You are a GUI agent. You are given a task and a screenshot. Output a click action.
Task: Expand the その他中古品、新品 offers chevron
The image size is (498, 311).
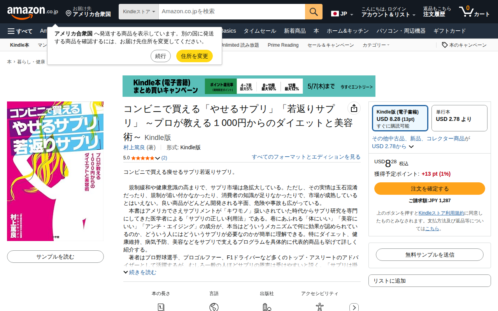(x=411, y=147)
